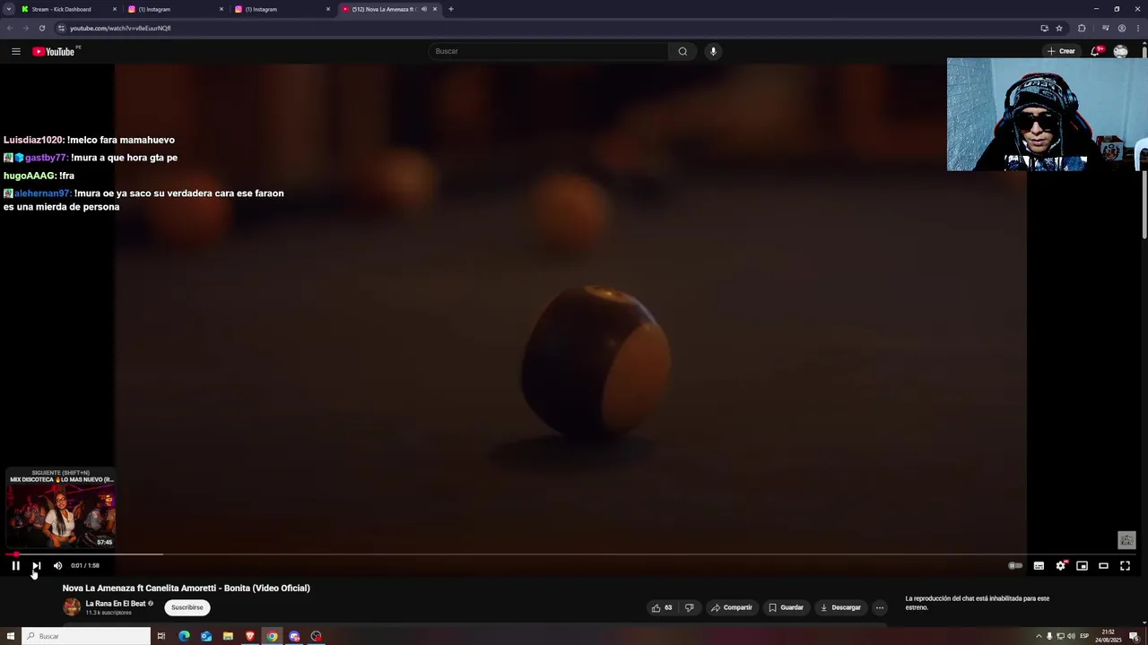
Task: Mute the YouTube tab audio icon
Action: [424, 9]
